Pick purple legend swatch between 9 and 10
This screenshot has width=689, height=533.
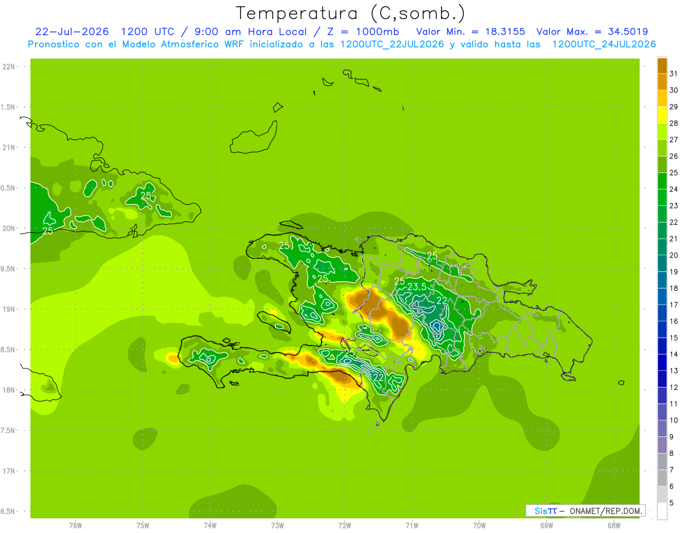tap(662, 428)
